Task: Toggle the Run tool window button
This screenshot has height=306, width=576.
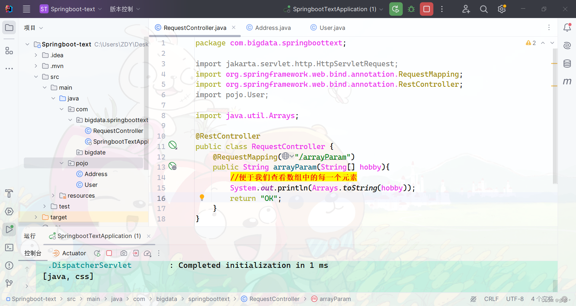Action: tap(9, 229)
